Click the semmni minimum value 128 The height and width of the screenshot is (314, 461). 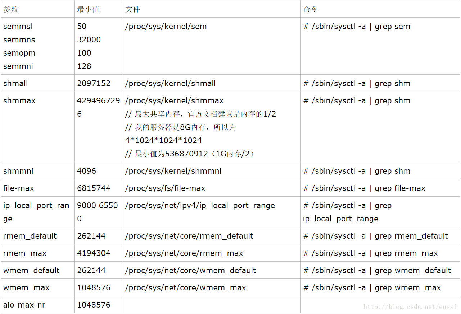(84, 66)
